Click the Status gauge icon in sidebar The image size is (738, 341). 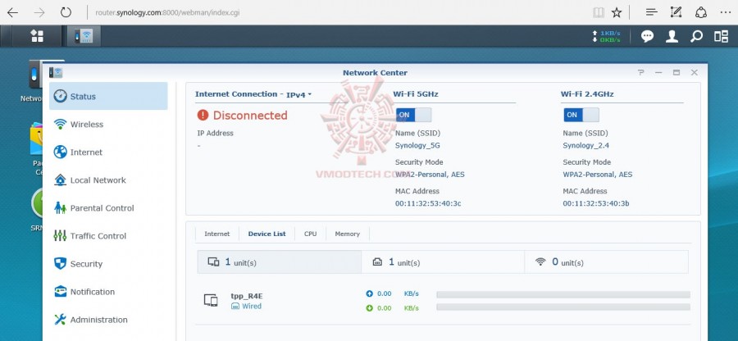60,96
